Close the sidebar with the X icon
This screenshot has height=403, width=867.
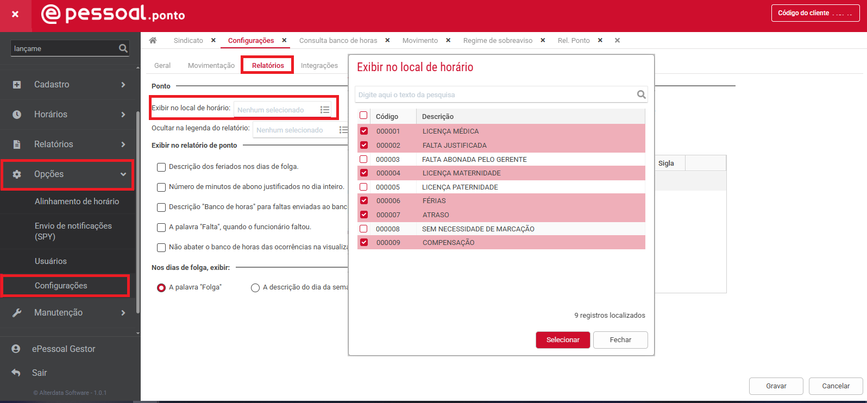15,14
